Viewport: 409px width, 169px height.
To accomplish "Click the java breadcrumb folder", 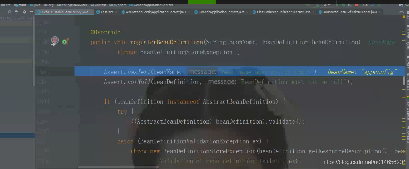I will (35, 5).
